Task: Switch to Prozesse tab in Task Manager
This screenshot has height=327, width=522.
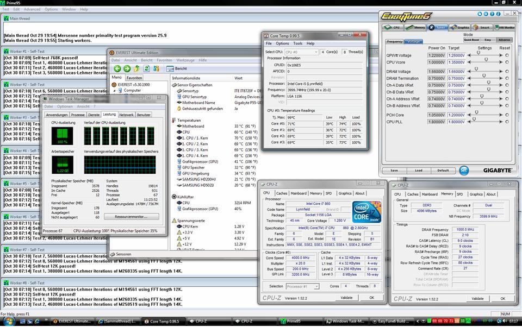Action: point(78,115)
